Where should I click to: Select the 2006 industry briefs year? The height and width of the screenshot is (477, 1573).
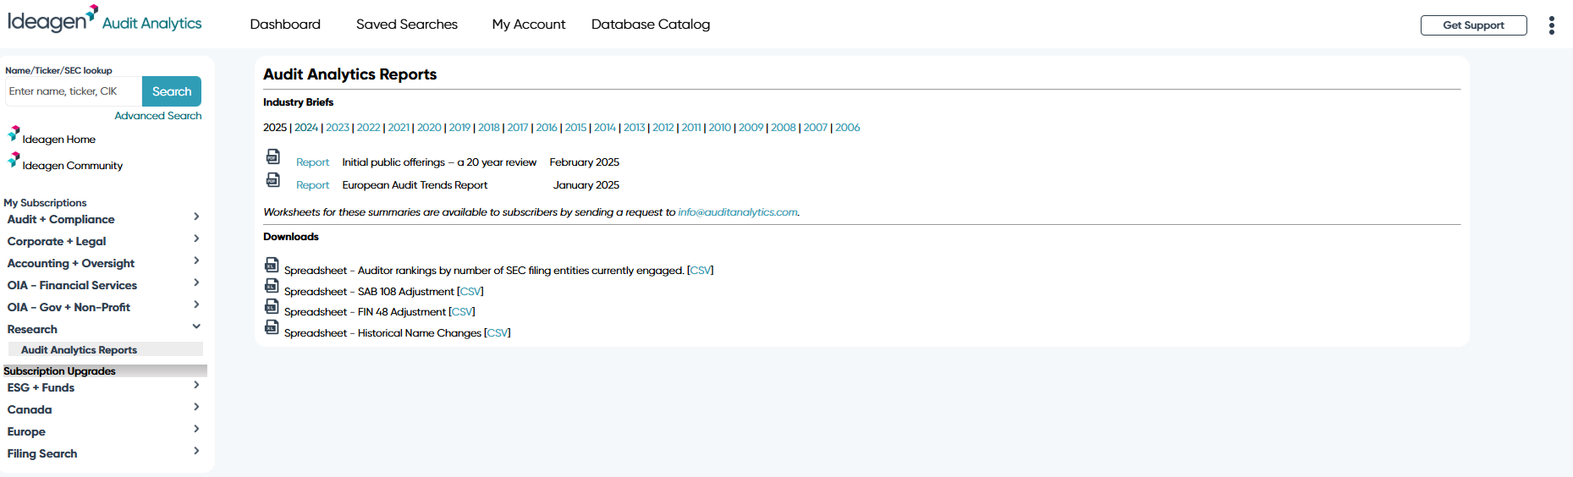point(848,128)
